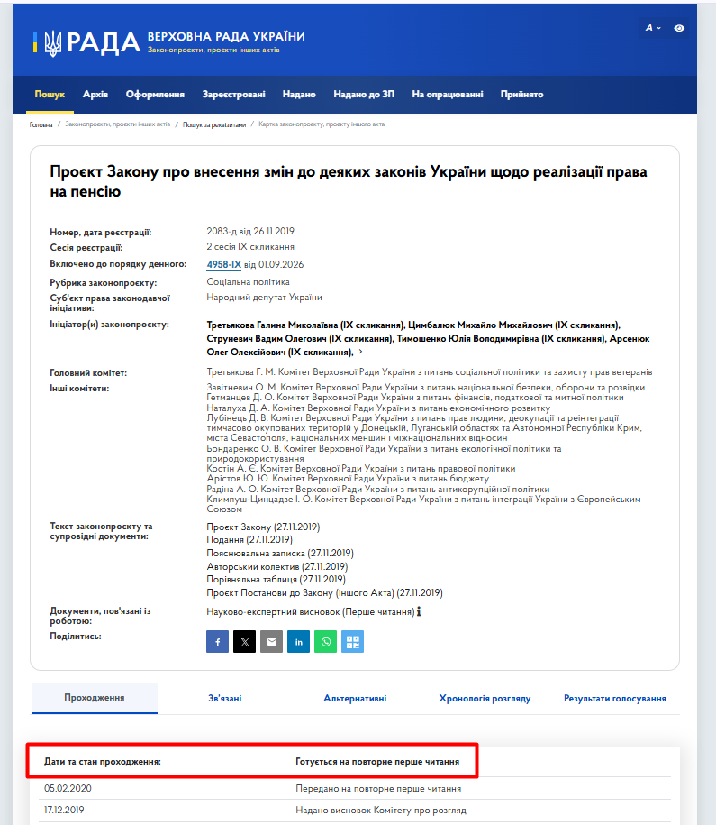Click info icon next to Науково-експертний висновок
This screenshot has height=825, width=716.
(419, 611)
